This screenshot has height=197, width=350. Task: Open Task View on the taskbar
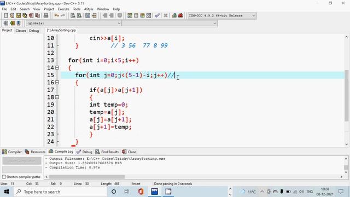click(x=127, y=192)
